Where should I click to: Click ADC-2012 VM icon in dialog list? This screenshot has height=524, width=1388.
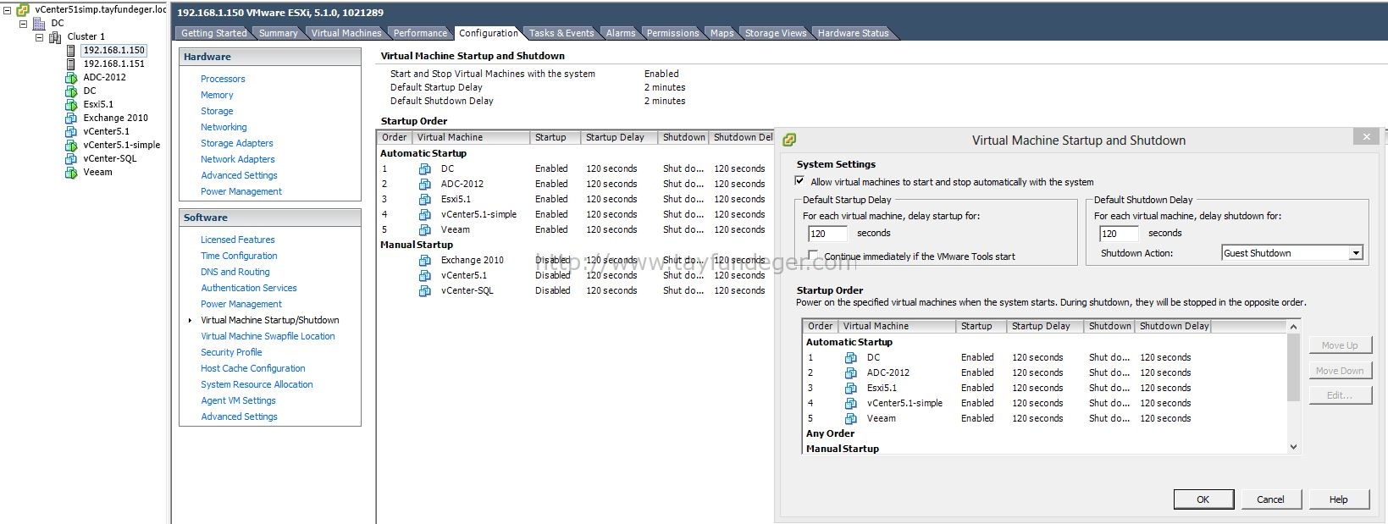(851, 373)
